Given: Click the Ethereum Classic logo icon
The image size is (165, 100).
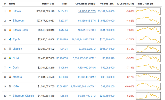Looking at the screenshot, I should (x=10, y=96).
